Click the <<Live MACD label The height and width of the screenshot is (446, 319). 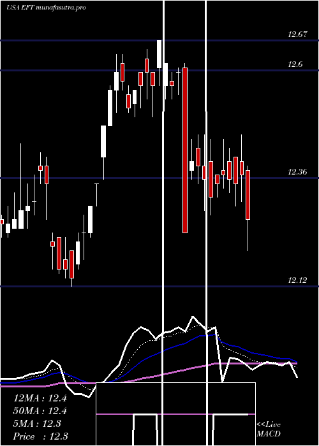tap(269, 429)
